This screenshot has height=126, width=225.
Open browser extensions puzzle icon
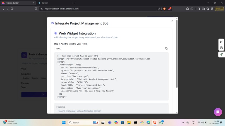(188, 9)
